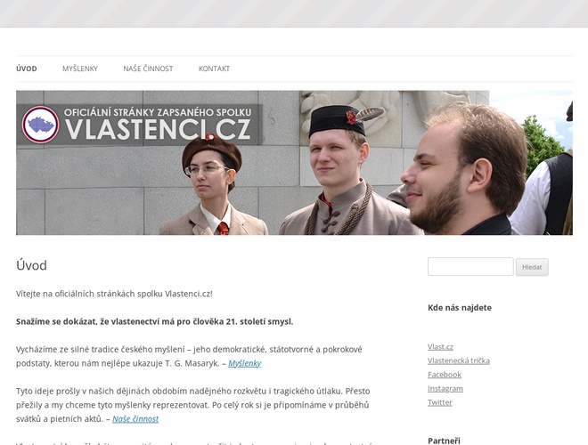
Task: Follow the italic Myšlenky inline link
Action: (244, 363)
